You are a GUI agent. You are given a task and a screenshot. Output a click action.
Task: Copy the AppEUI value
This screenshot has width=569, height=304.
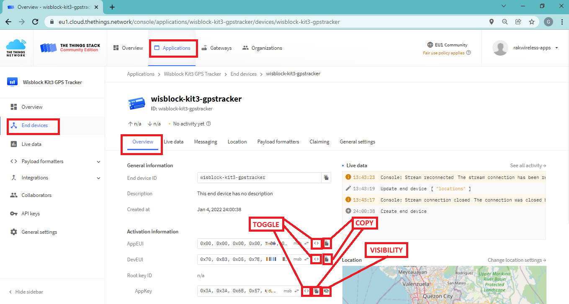coord(327,243)
